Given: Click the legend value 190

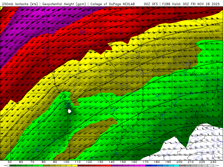Looking at the screenshot, I should click(x=168, y=162).
